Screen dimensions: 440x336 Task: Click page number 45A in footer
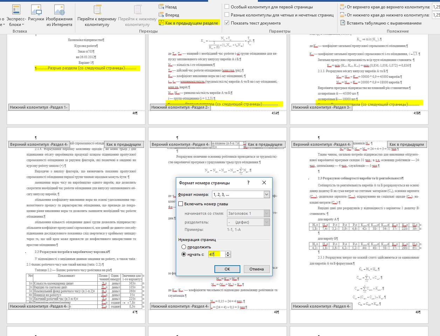(x=275, y=113)
